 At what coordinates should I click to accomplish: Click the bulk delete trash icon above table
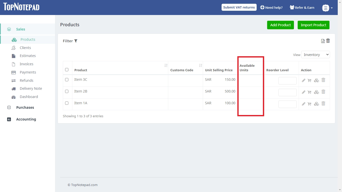tap(328, 40)
